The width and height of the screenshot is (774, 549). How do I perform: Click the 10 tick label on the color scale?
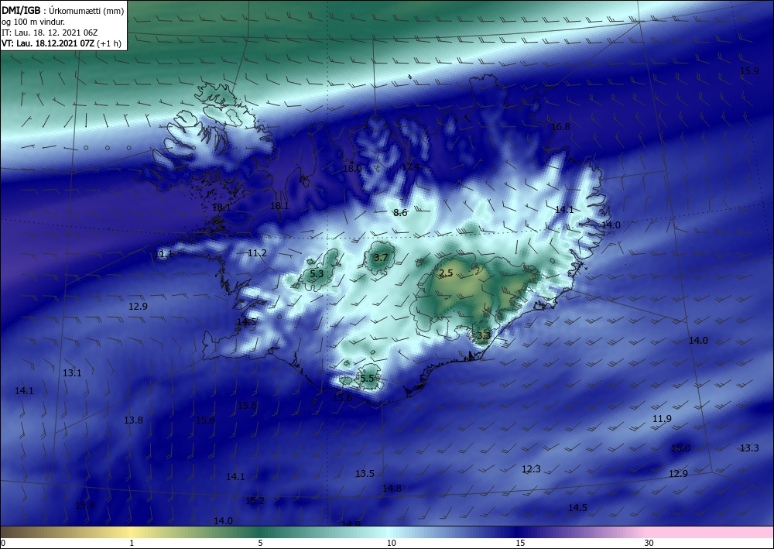coord(391,544)
